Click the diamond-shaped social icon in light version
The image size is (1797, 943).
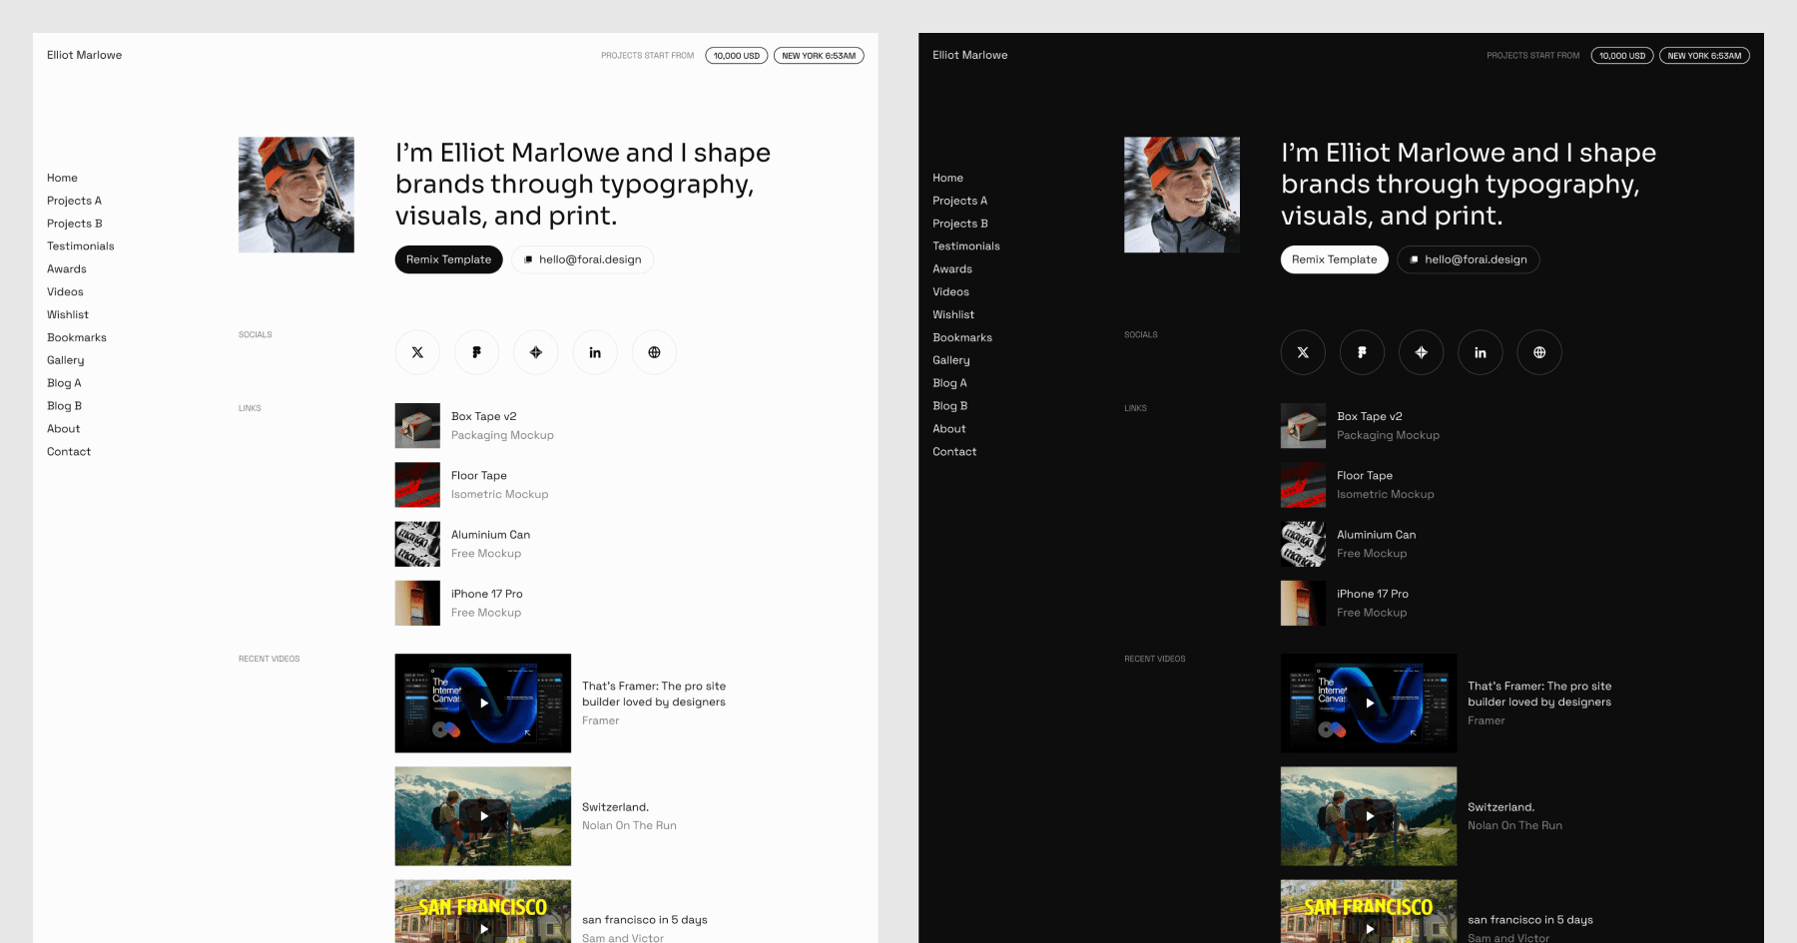(536, 352)
